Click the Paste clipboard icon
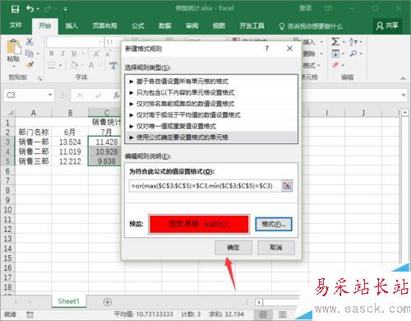 13,46
